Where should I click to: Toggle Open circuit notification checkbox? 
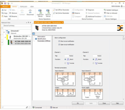coord(59,45)
